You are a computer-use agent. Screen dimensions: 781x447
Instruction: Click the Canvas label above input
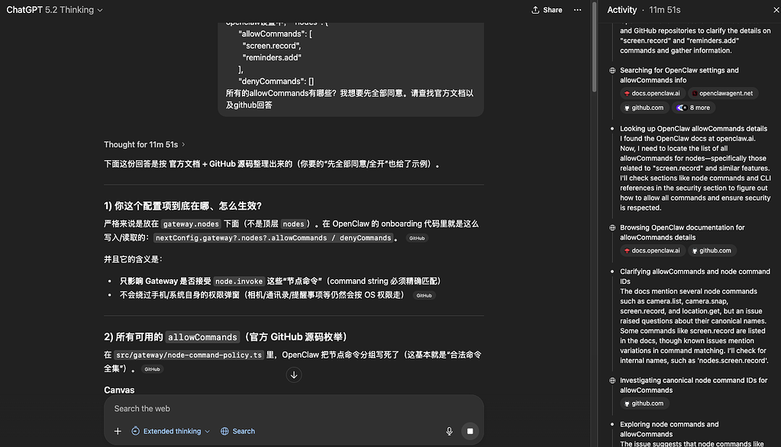[119, 390]
